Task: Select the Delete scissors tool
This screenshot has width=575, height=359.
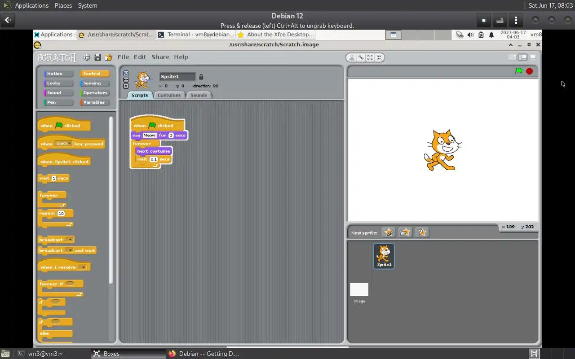Action: click(361, 57)
